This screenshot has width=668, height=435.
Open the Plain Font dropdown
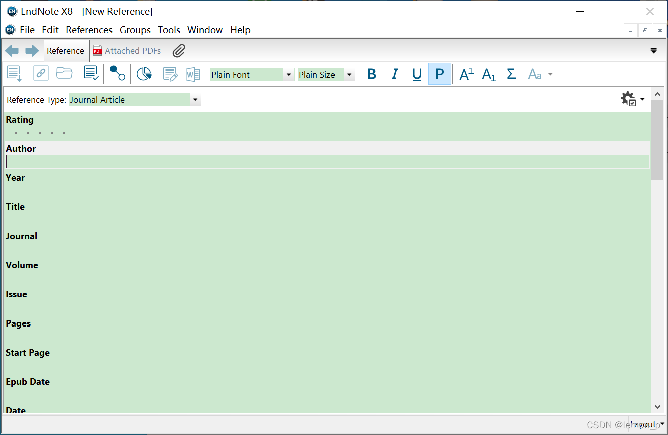pyautogui.click(x=289, y=75)
